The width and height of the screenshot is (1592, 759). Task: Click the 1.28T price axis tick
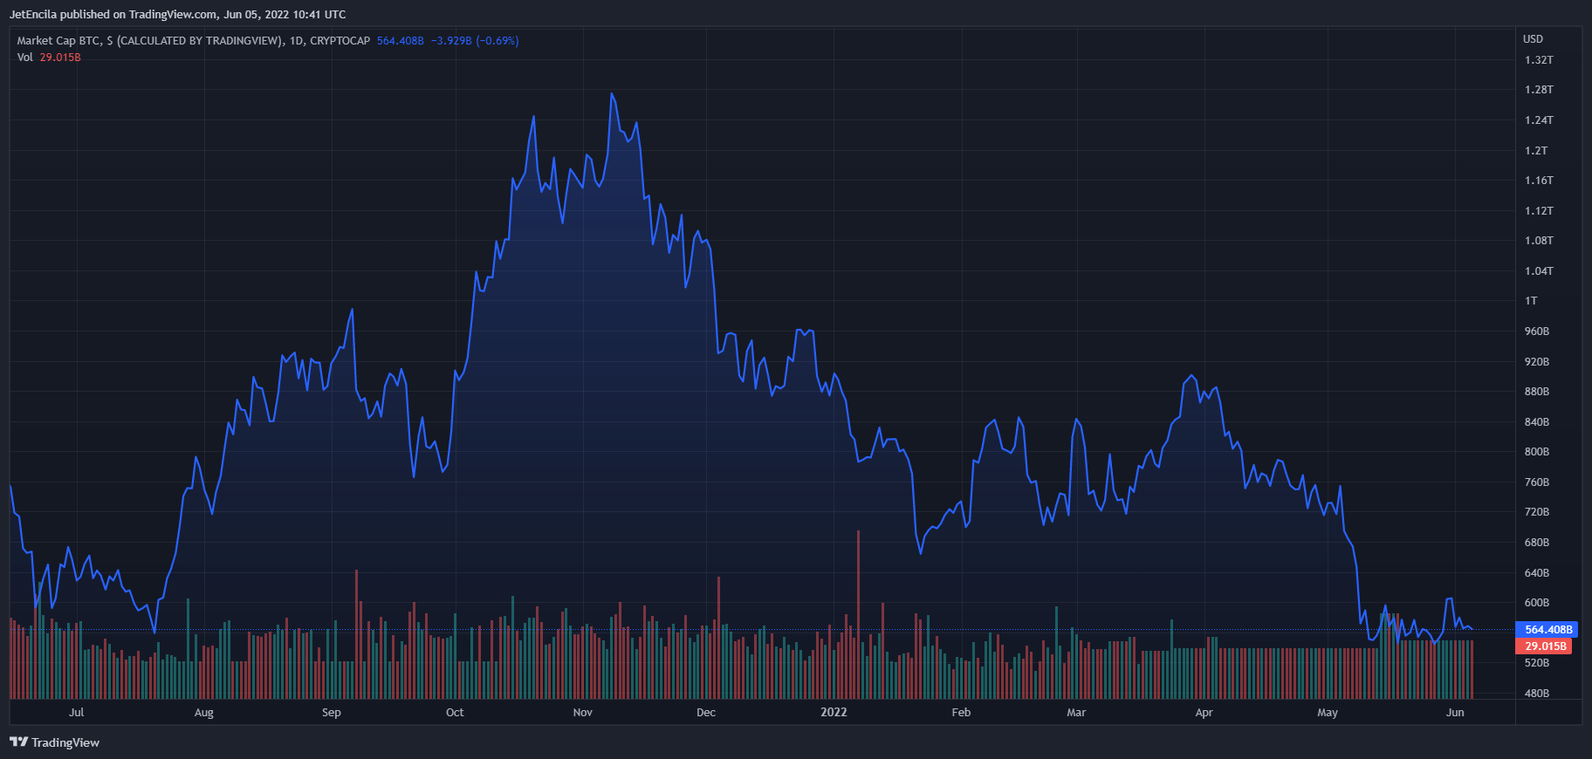1539,90
